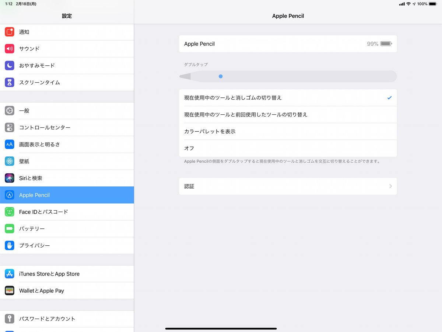The width and height of the screenshot is (442, 332).
Task: Tap the cellular signal bars icon
Action: pos(402,4)
